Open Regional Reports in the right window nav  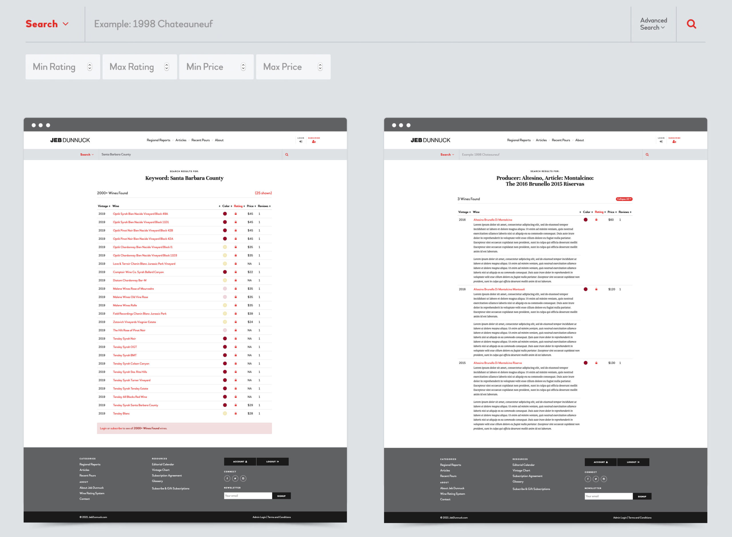click(x=519, y=140)
